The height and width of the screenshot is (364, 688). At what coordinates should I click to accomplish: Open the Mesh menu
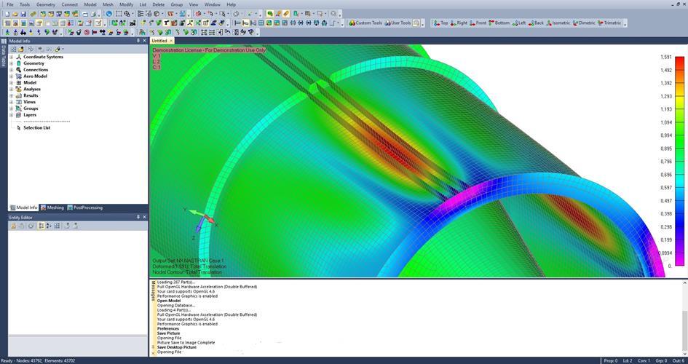click(x=108, y=4)
